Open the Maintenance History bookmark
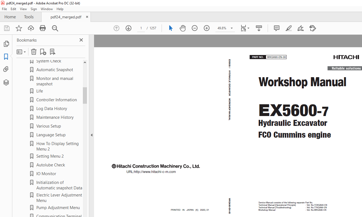 (55, 117)
